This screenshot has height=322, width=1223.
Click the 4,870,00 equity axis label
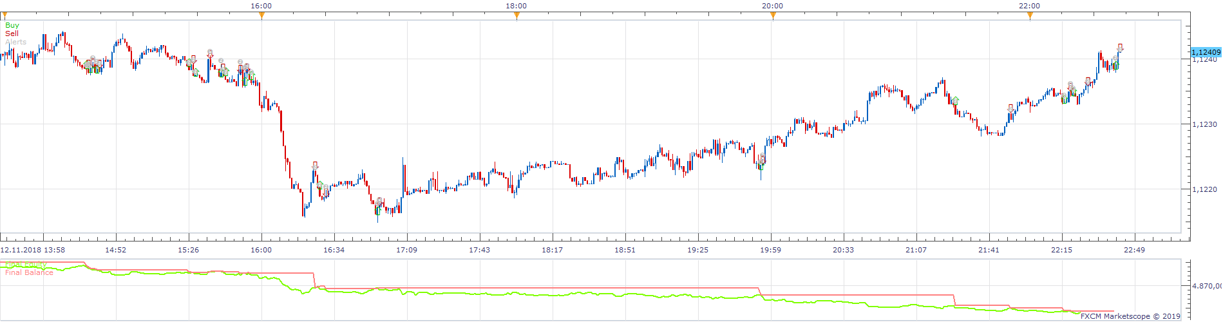click(1207, 285)
